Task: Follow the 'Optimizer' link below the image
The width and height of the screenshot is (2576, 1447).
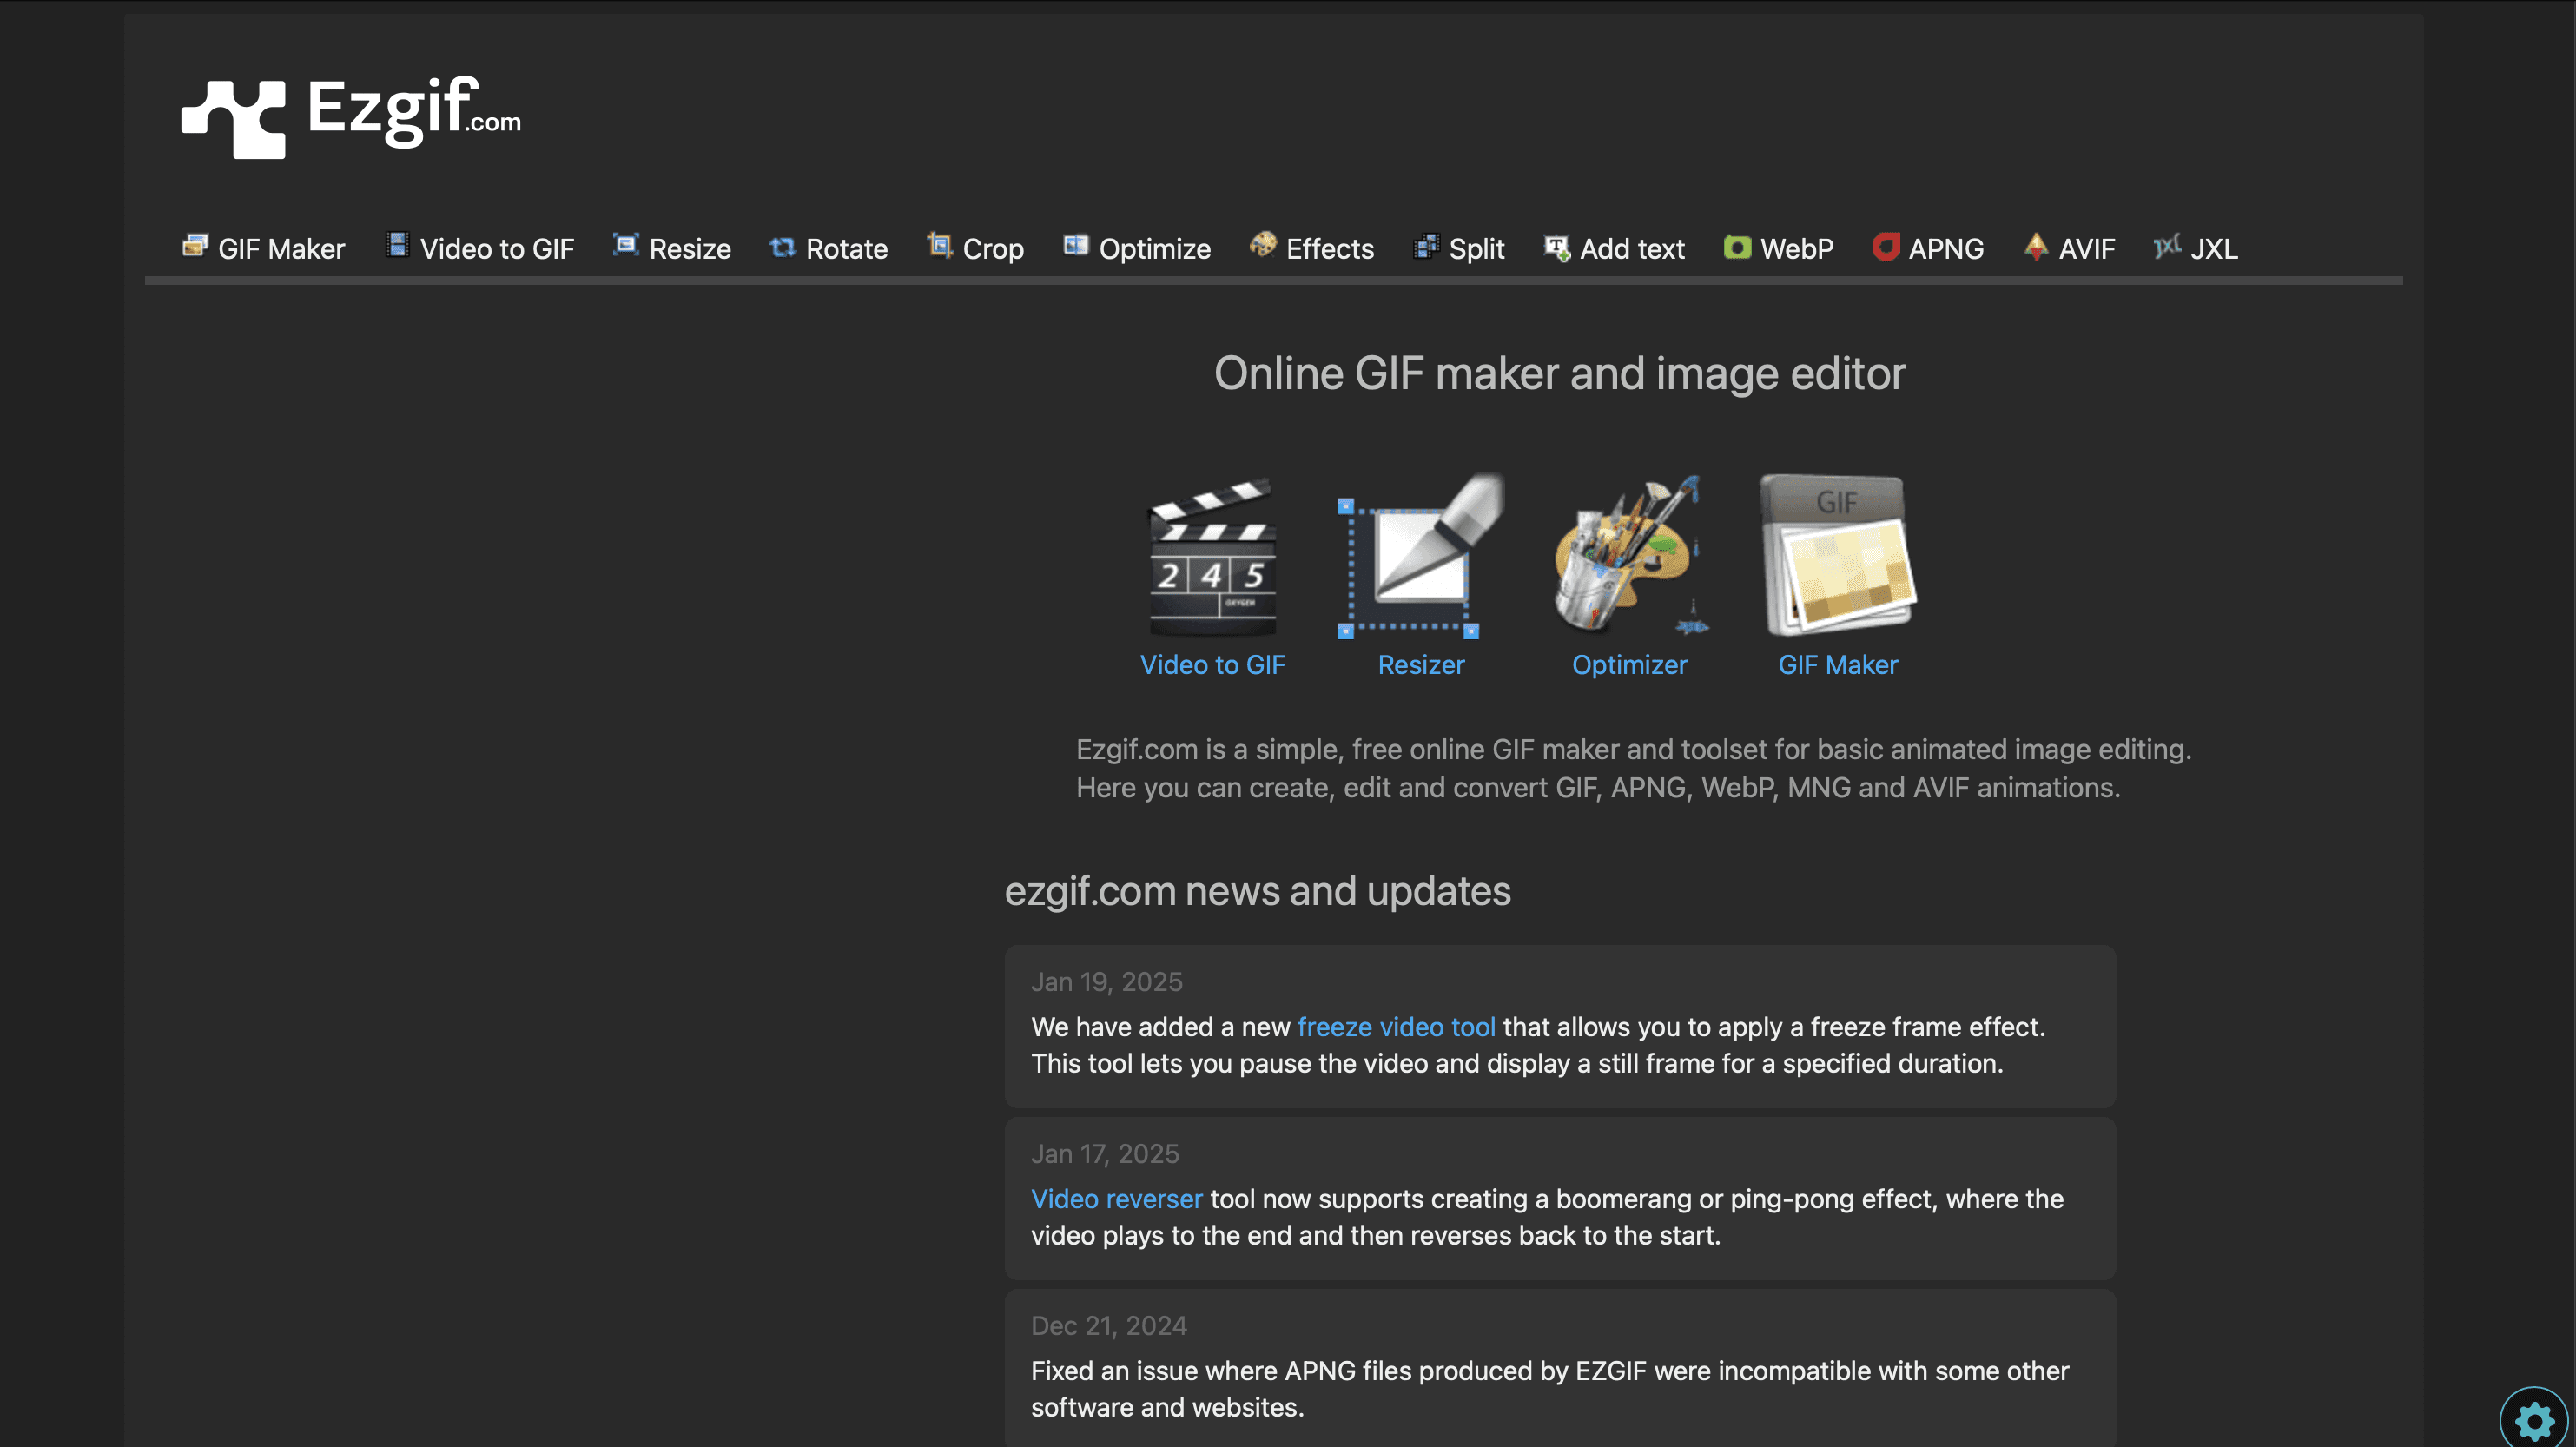Action: (x=1630, y=665)
